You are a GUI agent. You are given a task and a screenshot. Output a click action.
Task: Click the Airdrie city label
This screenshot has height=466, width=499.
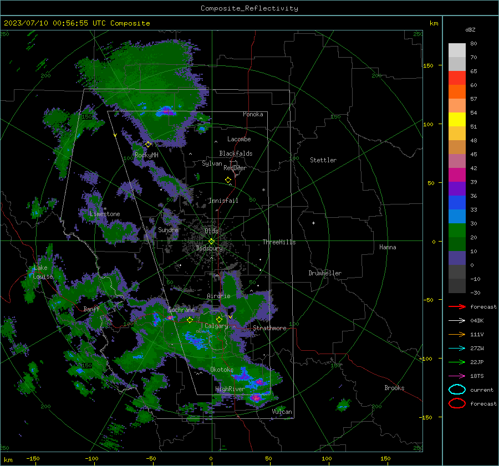click(218, 296)
